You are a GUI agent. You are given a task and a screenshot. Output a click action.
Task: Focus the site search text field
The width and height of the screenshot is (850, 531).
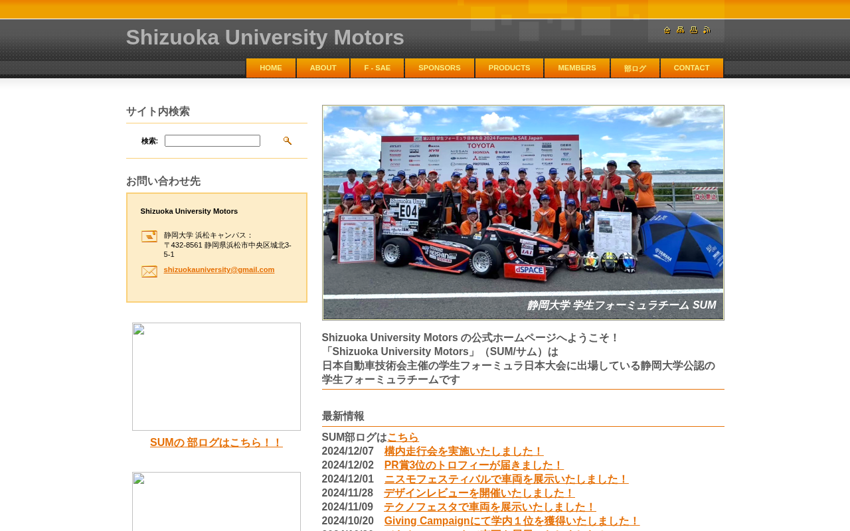tap(212, 141)
